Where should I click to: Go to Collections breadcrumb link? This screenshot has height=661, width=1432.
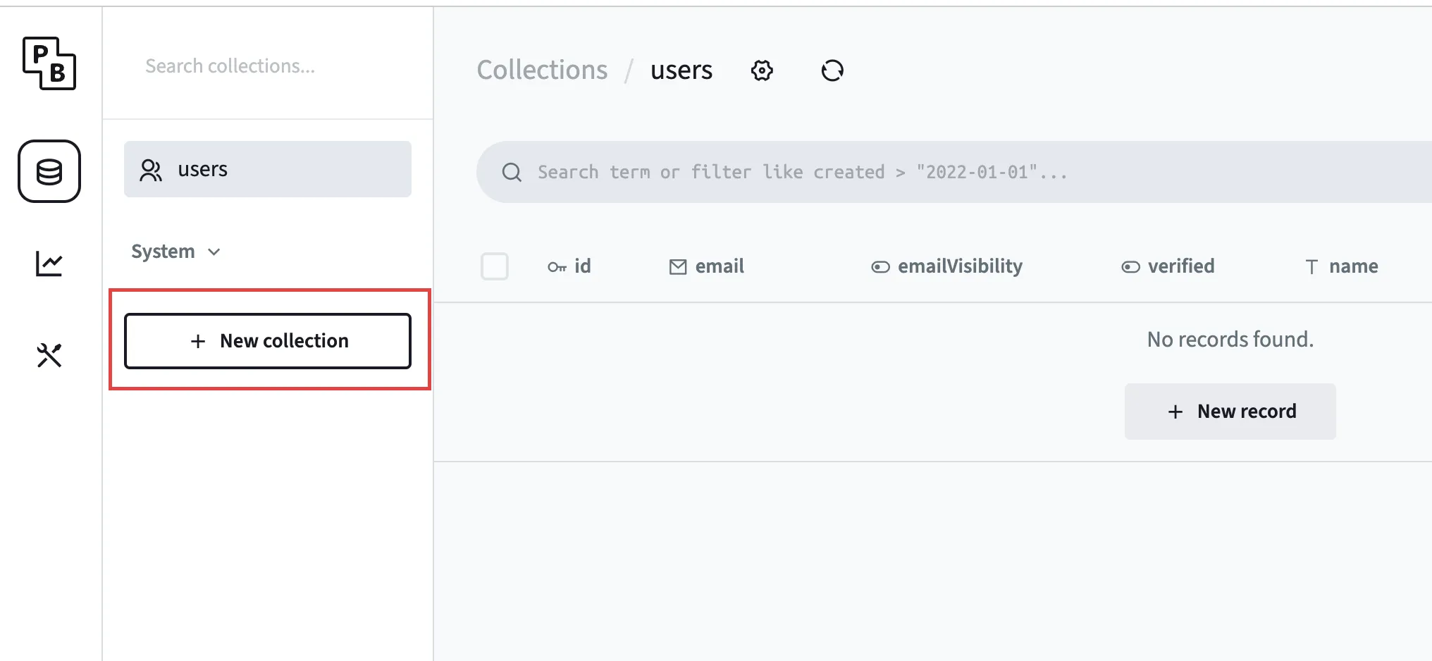pyautogui.click(x=542, y=70)
